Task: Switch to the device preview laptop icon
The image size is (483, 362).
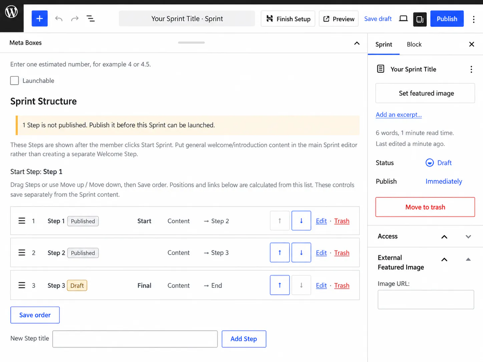Action: point(403,19)
